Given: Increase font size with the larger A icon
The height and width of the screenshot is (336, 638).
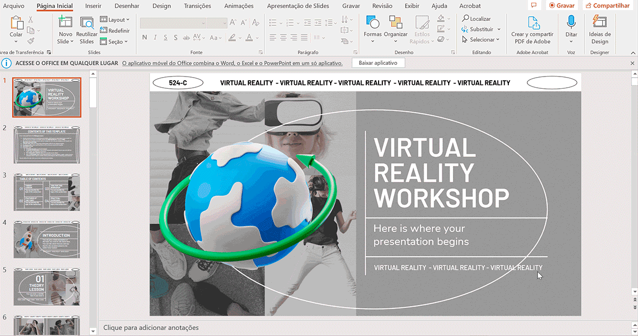Looking at the screenshot, I should pos(233,23).
